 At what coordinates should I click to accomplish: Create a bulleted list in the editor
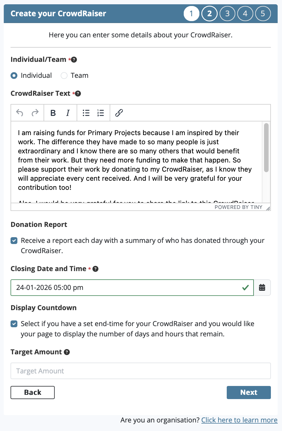coord(85,113)
